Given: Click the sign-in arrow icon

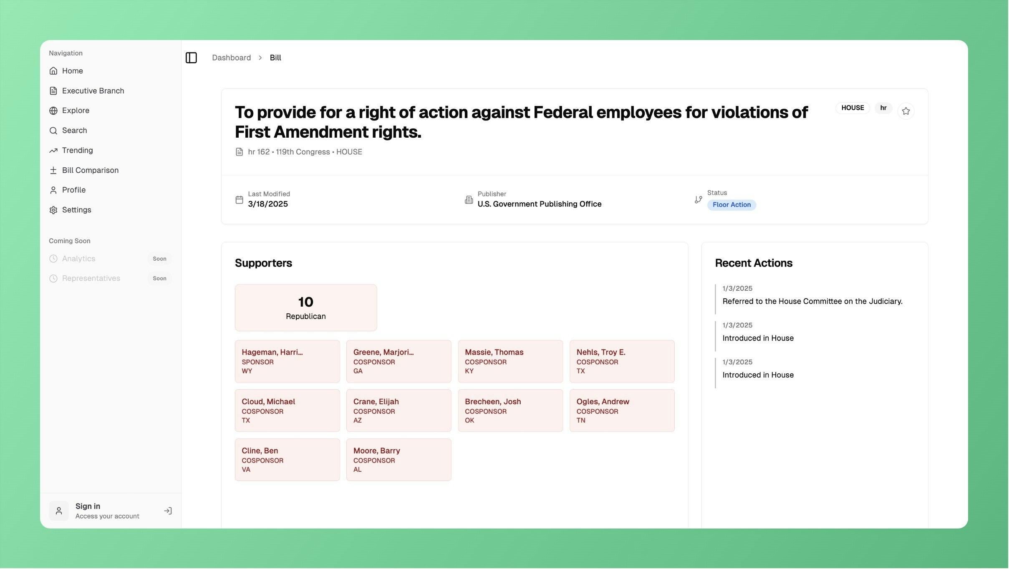Looking at the screenshot, I should point(168,511).
